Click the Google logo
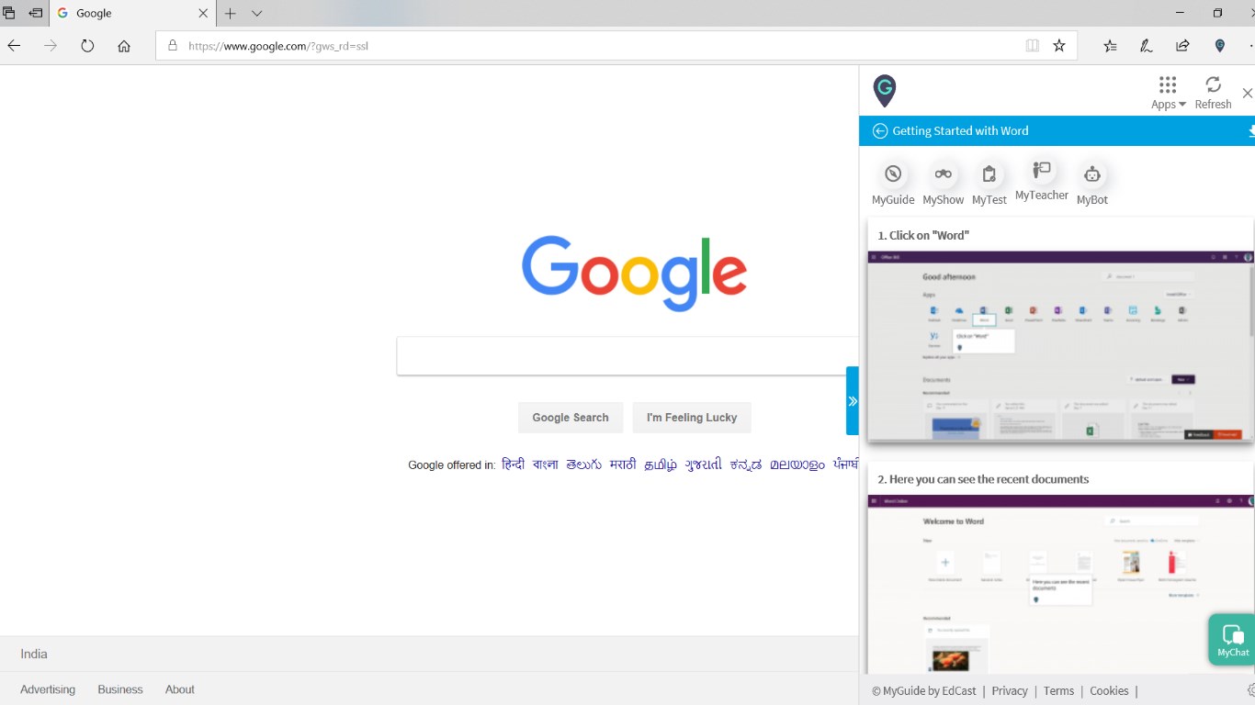 pos(634,273)
